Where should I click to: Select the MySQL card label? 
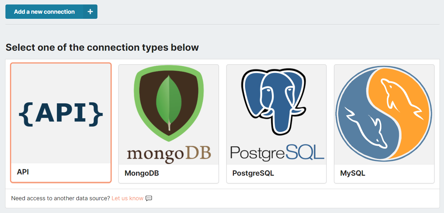coord(353,173)
